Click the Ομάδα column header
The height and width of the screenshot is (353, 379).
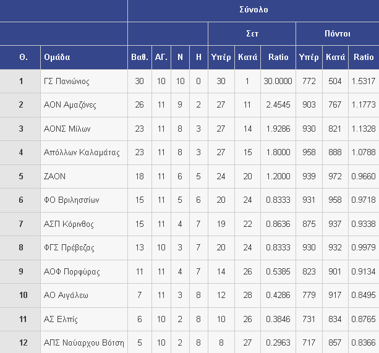tap(57, 57)
